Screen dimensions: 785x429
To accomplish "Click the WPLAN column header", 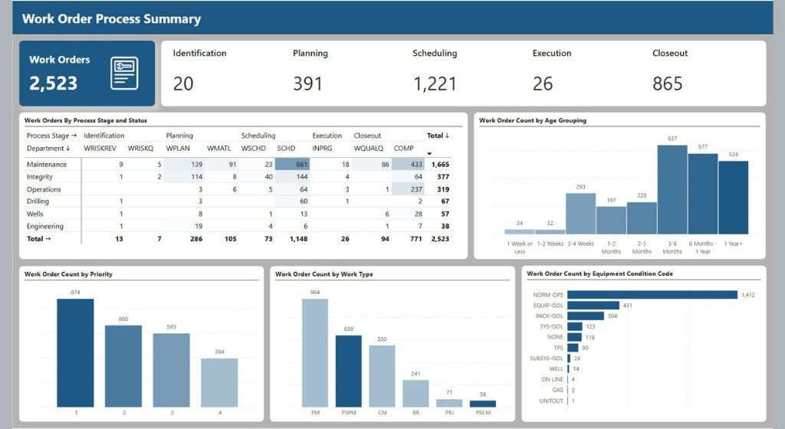I will pos(178,149).
